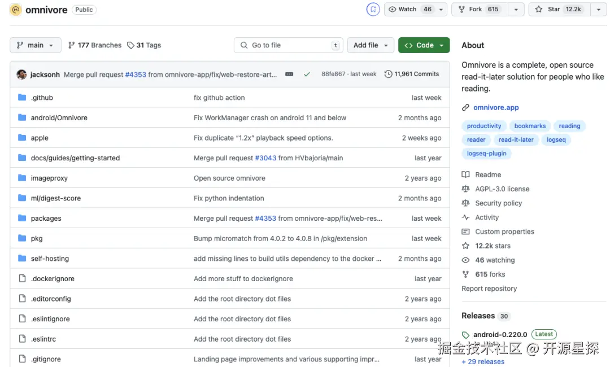Open the .editorconfig file

pos(51,299)
